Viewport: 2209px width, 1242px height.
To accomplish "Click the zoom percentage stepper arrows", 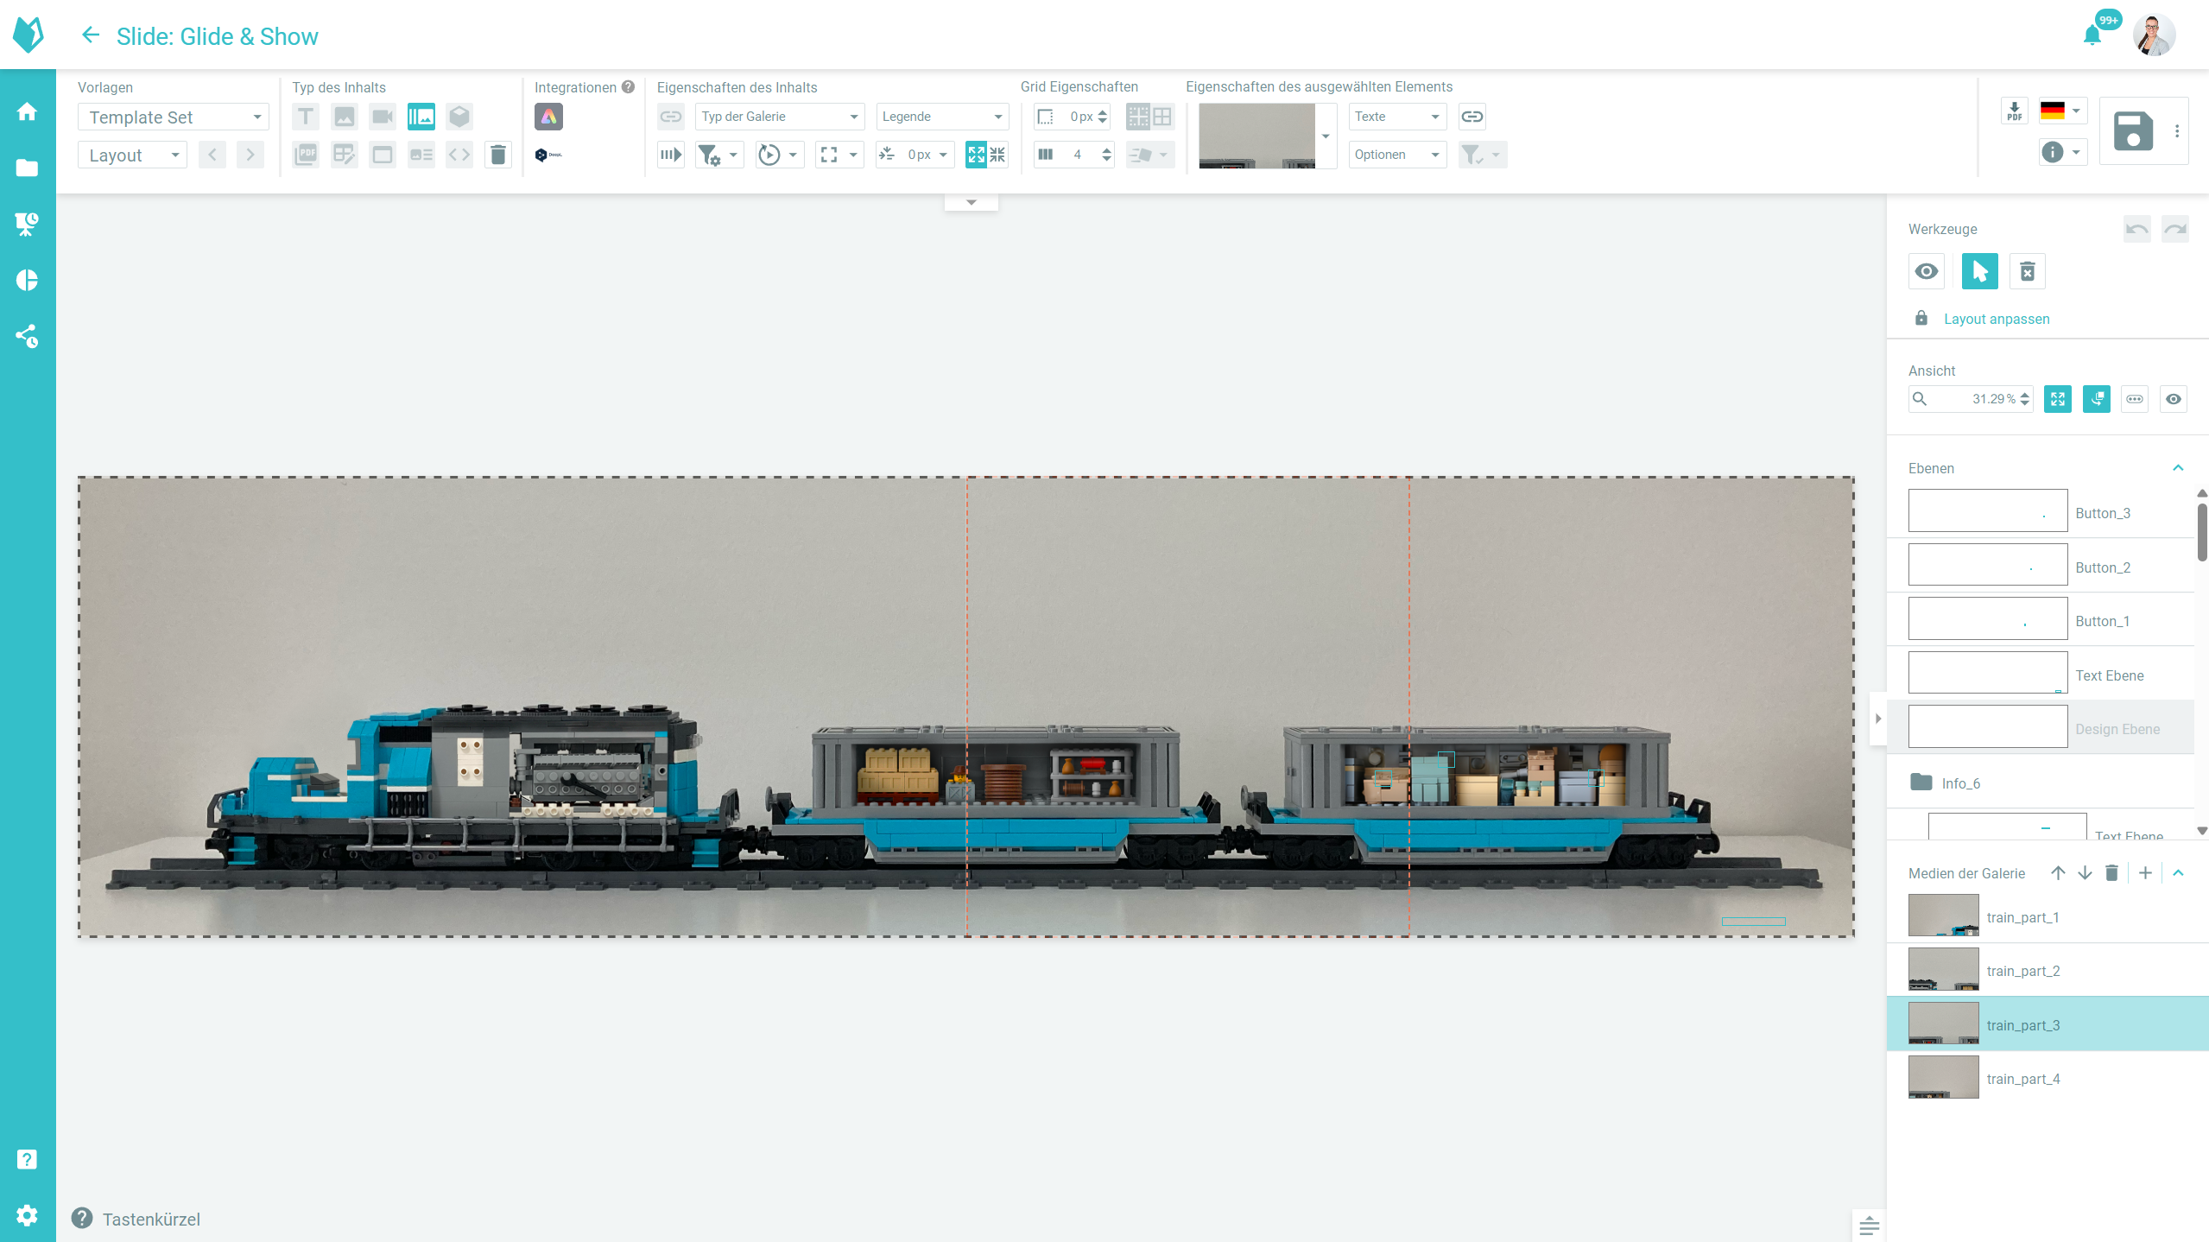I will click(2025, 399).
